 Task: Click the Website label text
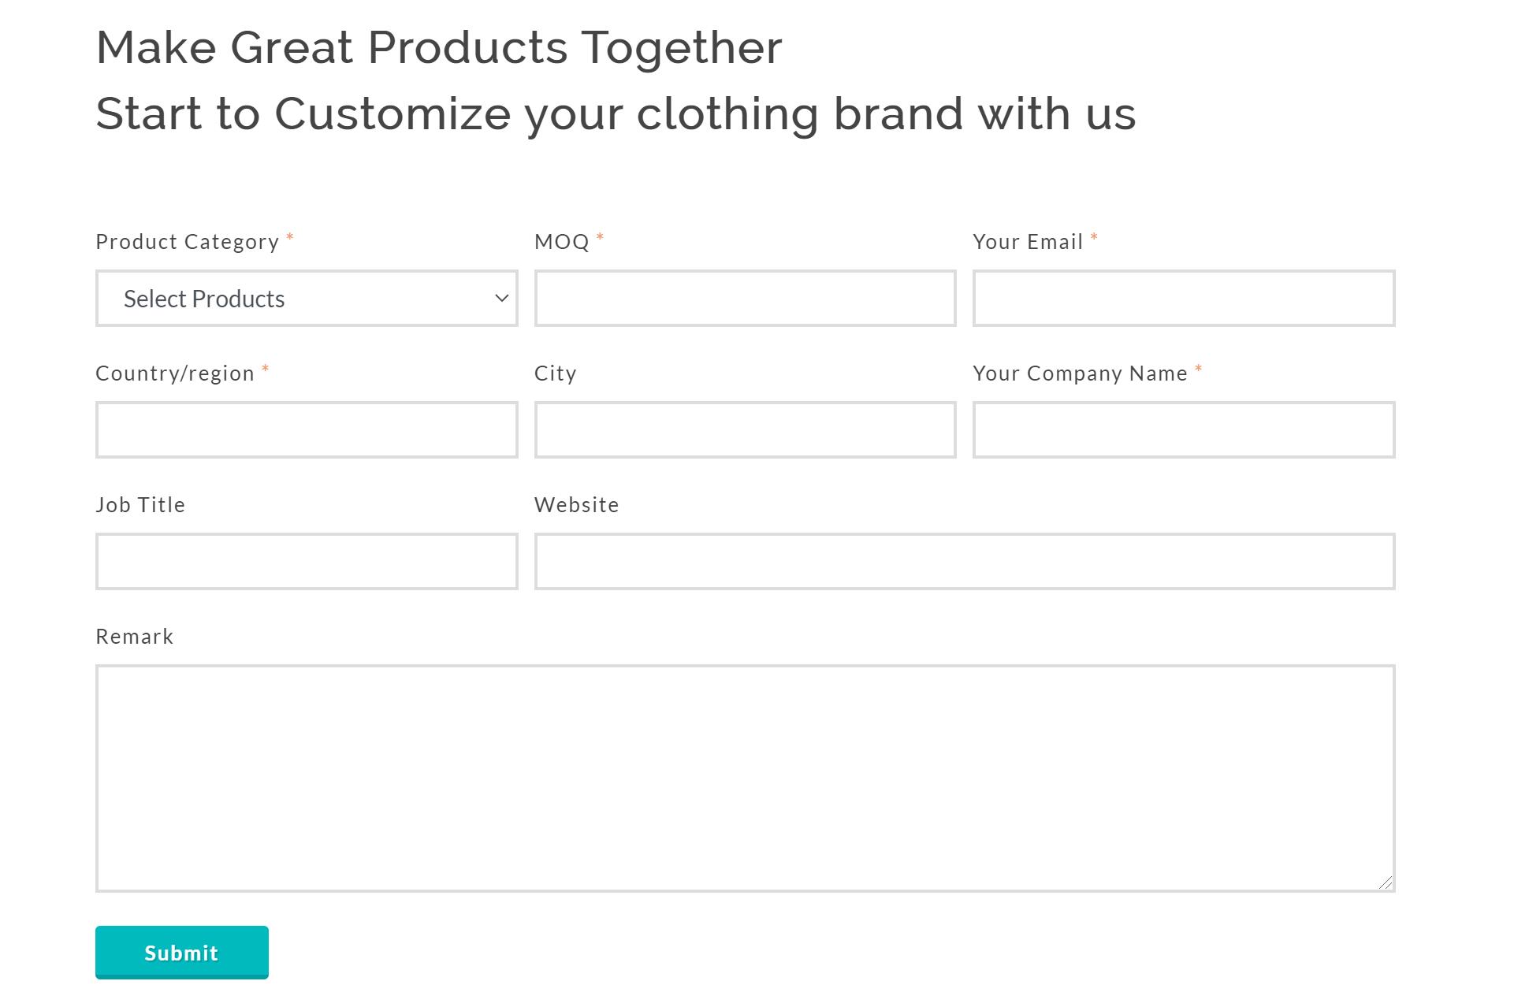(x=576, y=505)
